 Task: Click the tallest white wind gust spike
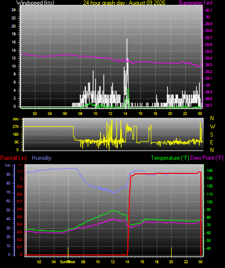pyautogui.click(x=127, y=51)
